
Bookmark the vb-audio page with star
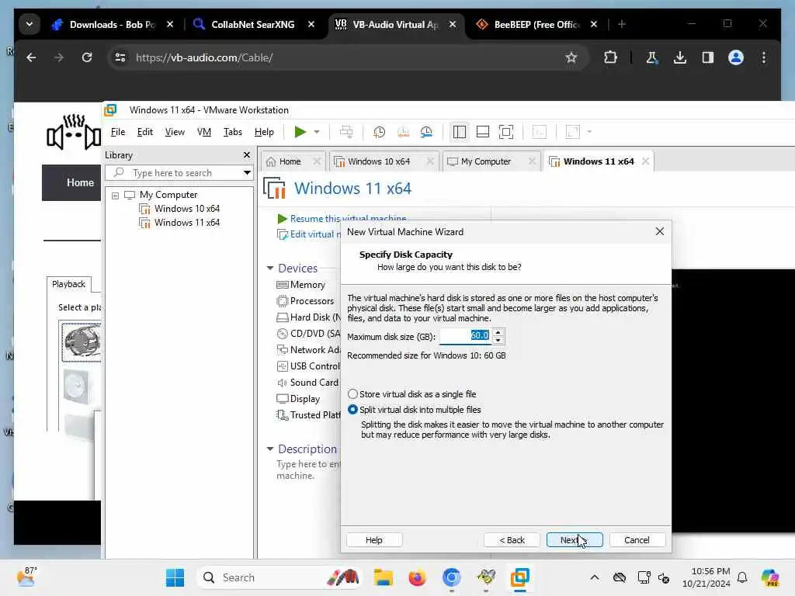coord(571,57)
